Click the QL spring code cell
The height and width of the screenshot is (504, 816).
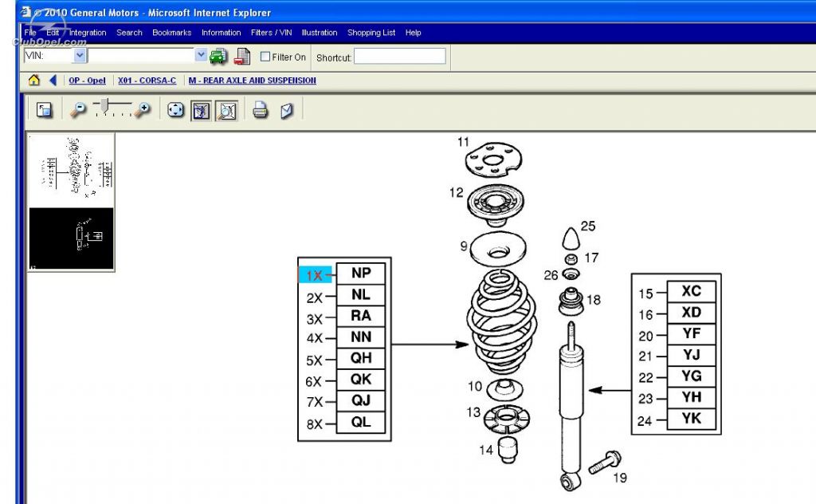pyautogui.click(x=361, y=422)
